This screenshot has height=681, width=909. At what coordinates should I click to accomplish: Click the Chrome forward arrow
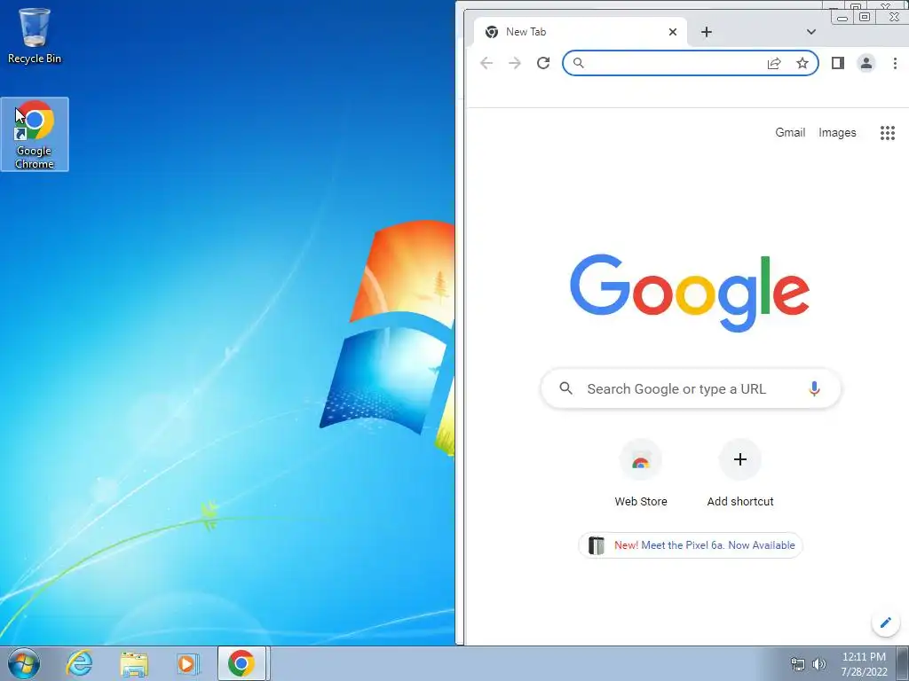point(515,63)
